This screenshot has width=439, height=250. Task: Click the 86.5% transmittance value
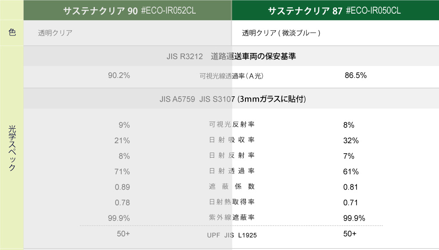tap(356, 75)
